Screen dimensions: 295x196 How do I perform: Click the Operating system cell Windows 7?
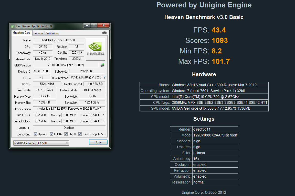point(219,91)
